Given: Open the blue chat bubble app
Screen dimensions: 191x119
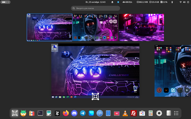Looking at the screenshot, I should (91, 113).
